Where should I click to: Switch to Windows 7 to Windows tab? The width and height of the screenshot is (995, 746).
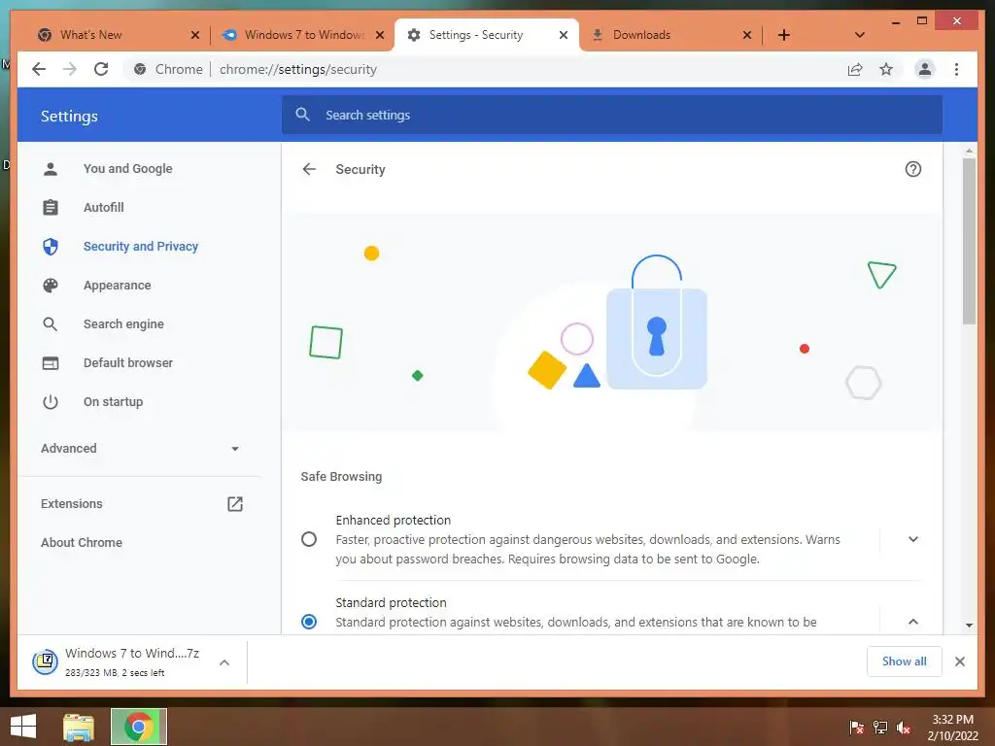(x=301, y=35)
